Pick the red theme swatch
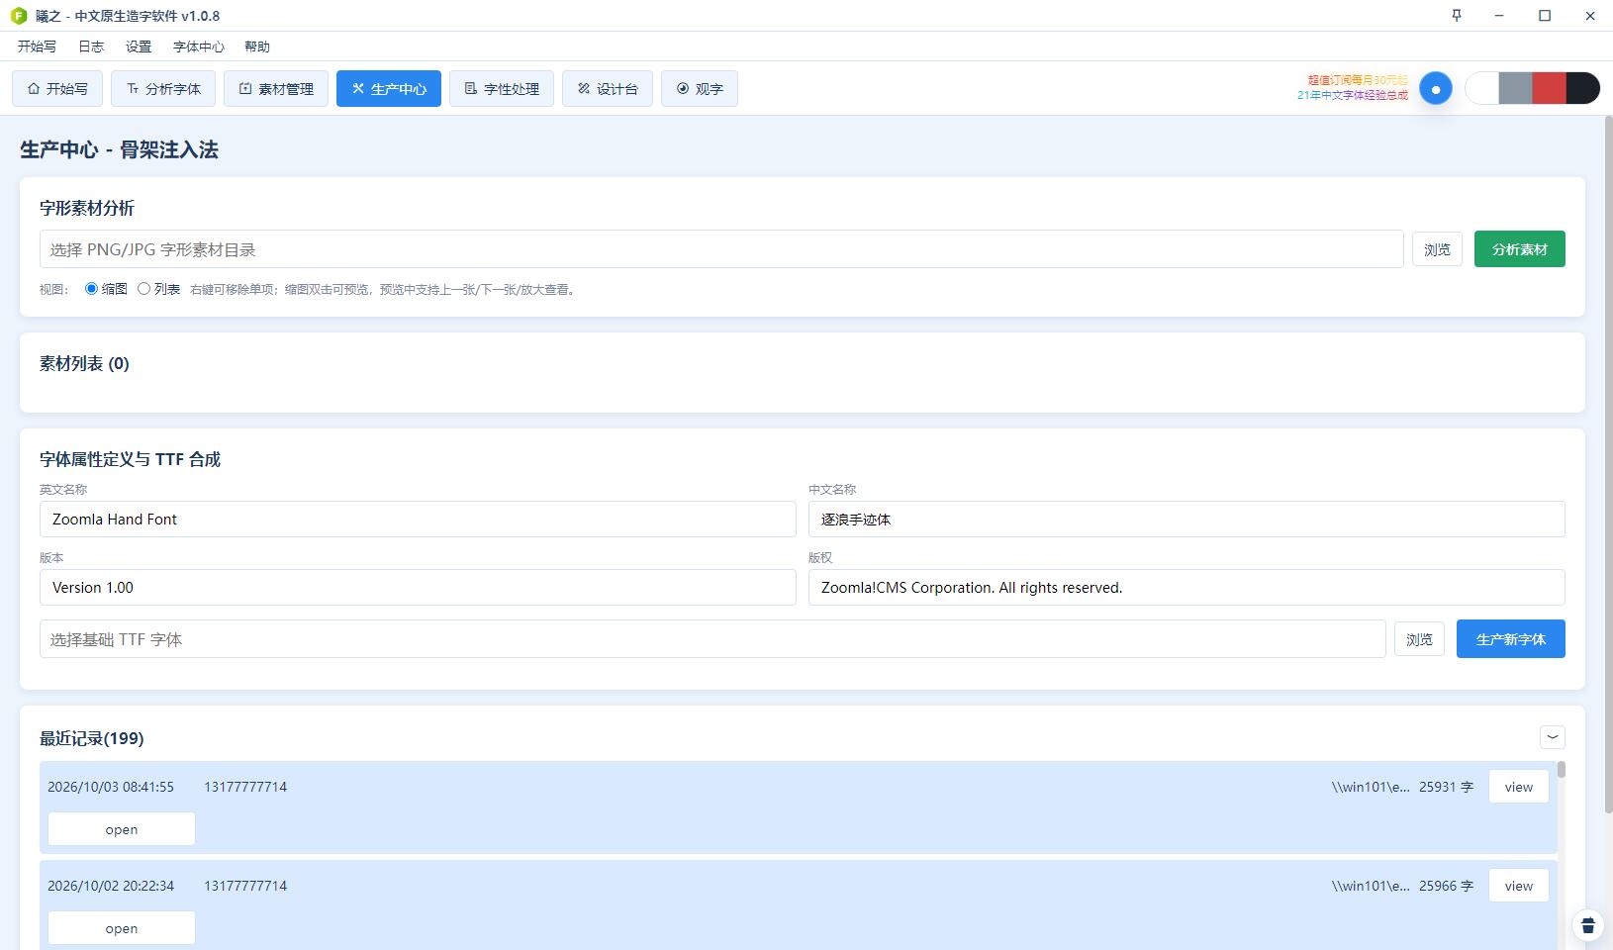This screenshot has height=950, width=1613. pos(1549,89)
